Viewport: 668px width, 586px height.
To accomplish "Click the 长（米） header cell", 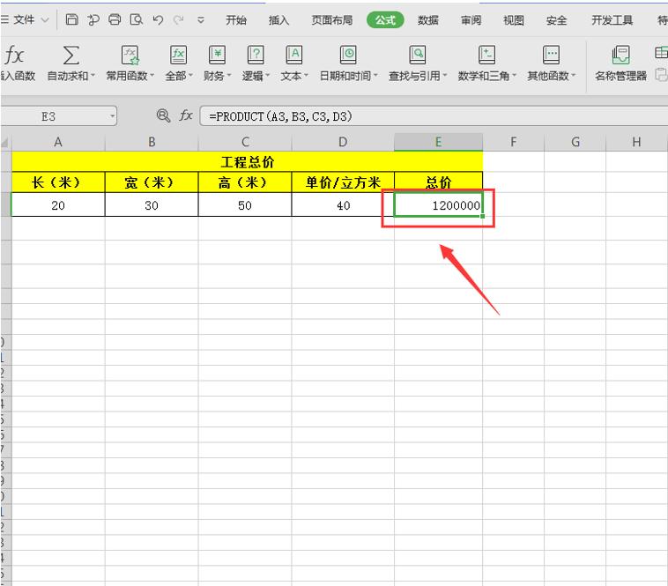I will click(58, 182).
